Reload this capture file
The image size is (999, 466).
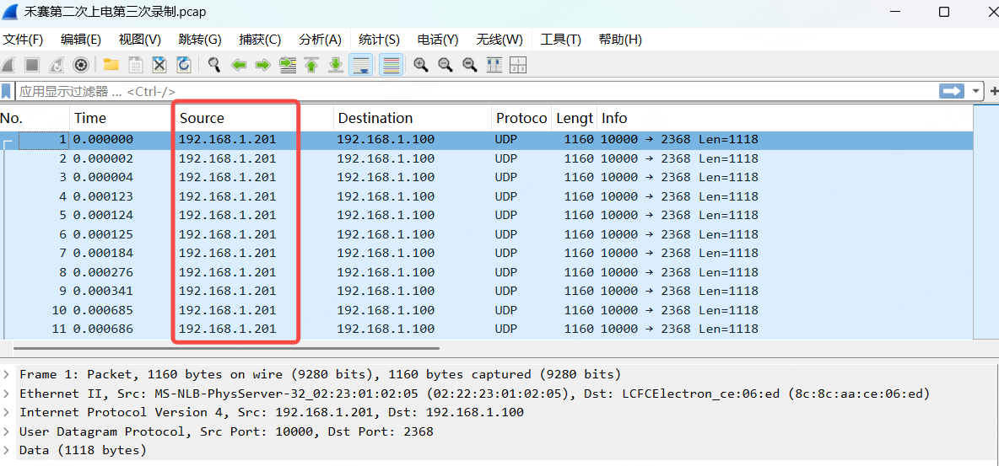coord(183,65)
